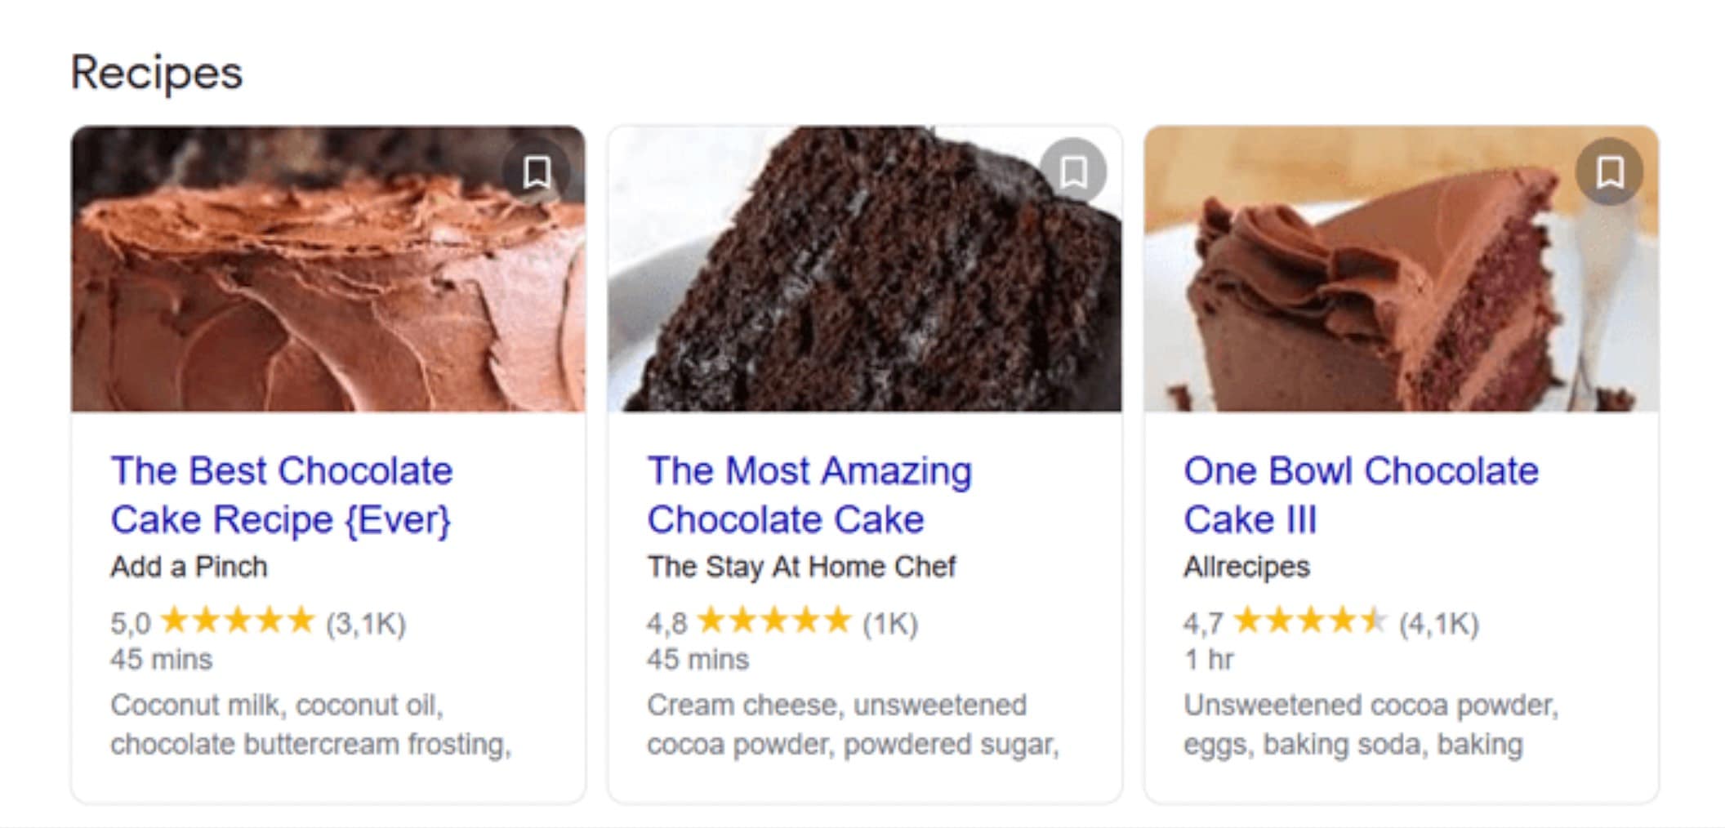This screenshot has width=1725, height=828.
Task: Open The Best Chocolate Cake Recipe {Ever} link
Action: (x=283, y=494)
